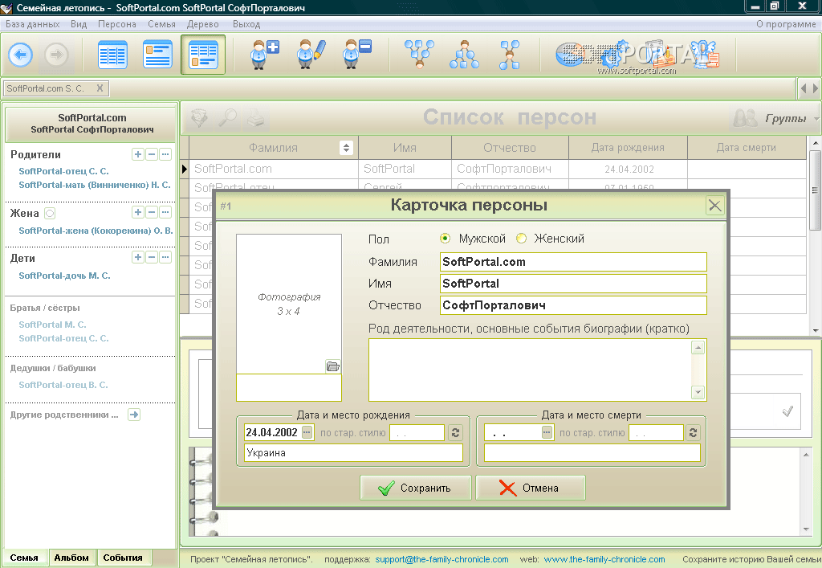Screen dimensions: 822x568
Task: Close the SoftPortal.com S. C. tab
Action: point(100,88)
